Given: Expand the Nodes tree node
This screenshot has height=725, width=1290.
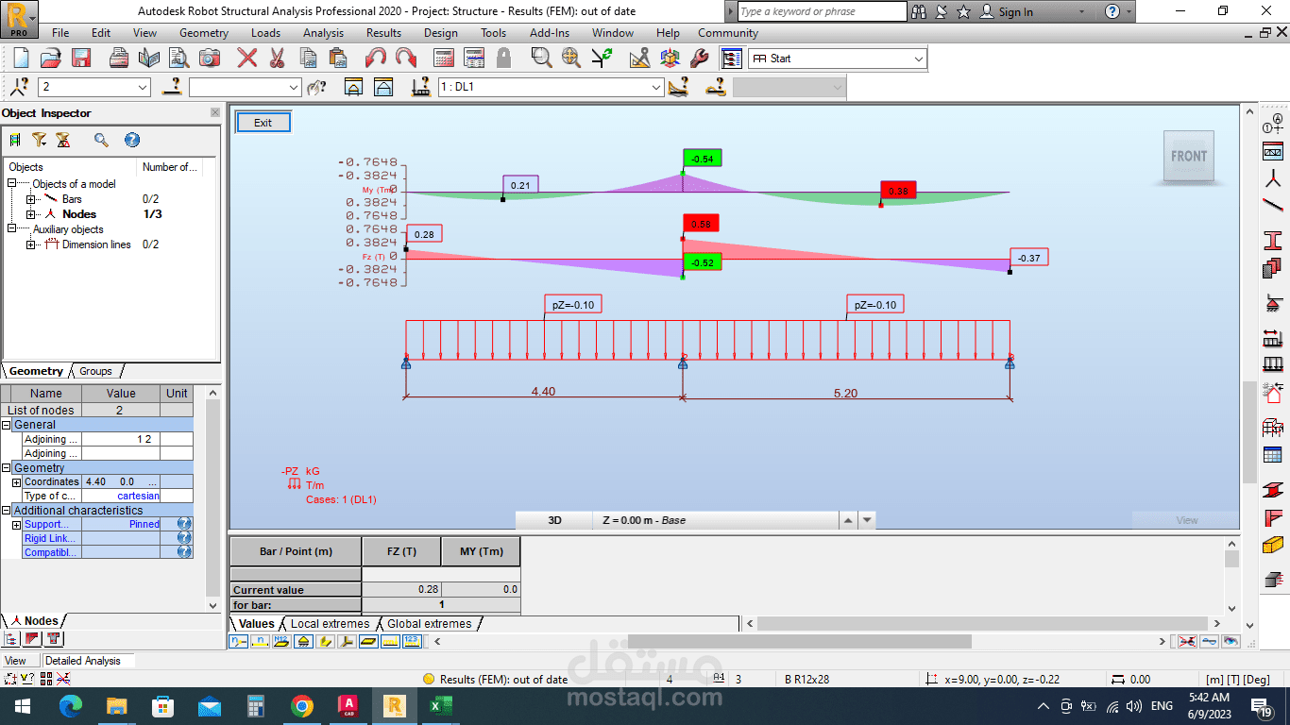Looking at the screenshot, I should [31, 214].
